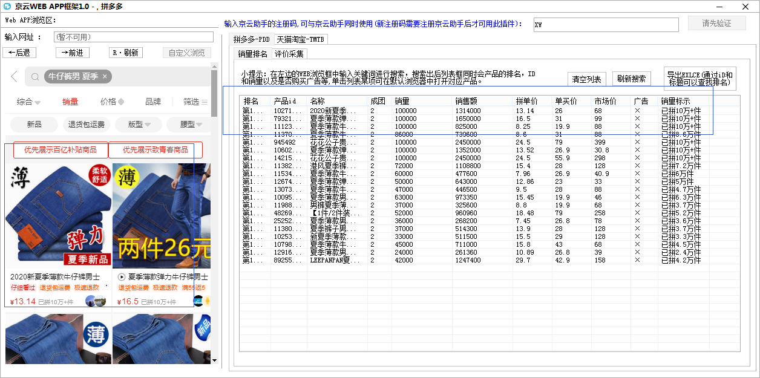The image size is (760, 378).
Task: Click 优先展示百亿补贴商品 button
Action: coord(61,150)
